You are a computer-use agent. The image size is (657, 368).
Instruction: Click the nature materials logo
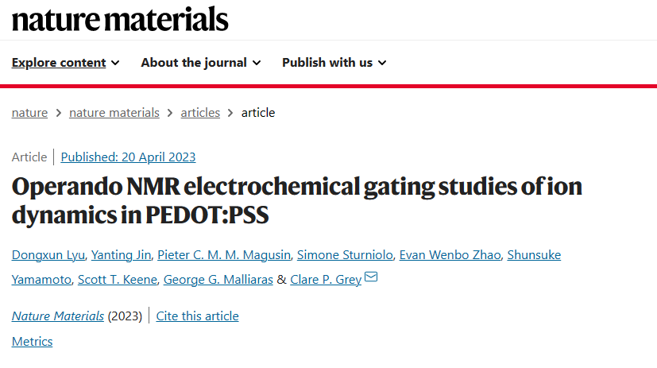pos(120,19)
